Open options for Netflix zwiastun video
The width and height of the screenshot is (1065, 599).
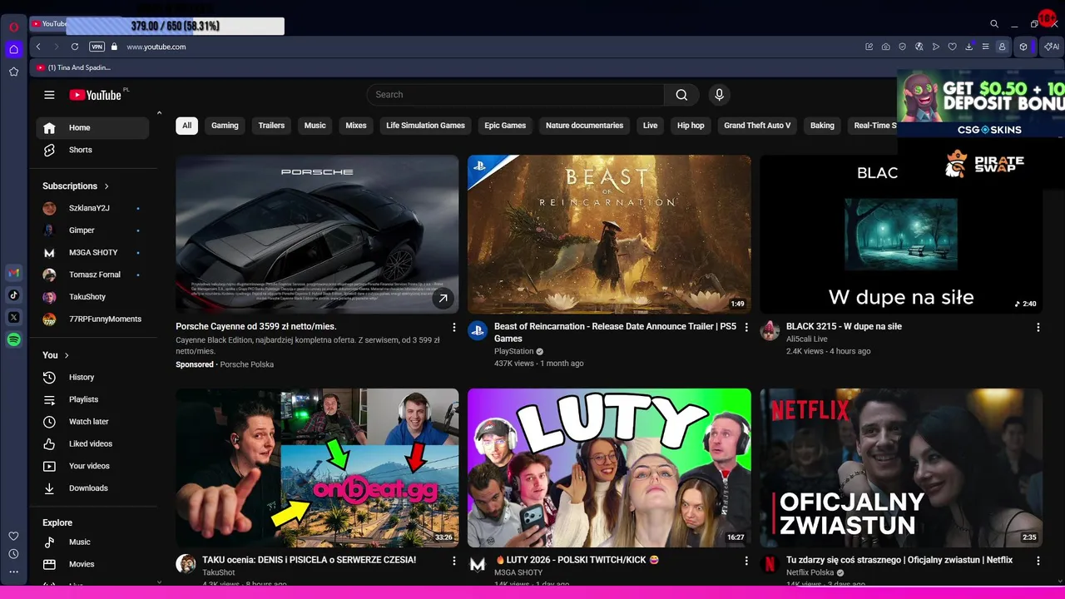(x=1038, y=561)
